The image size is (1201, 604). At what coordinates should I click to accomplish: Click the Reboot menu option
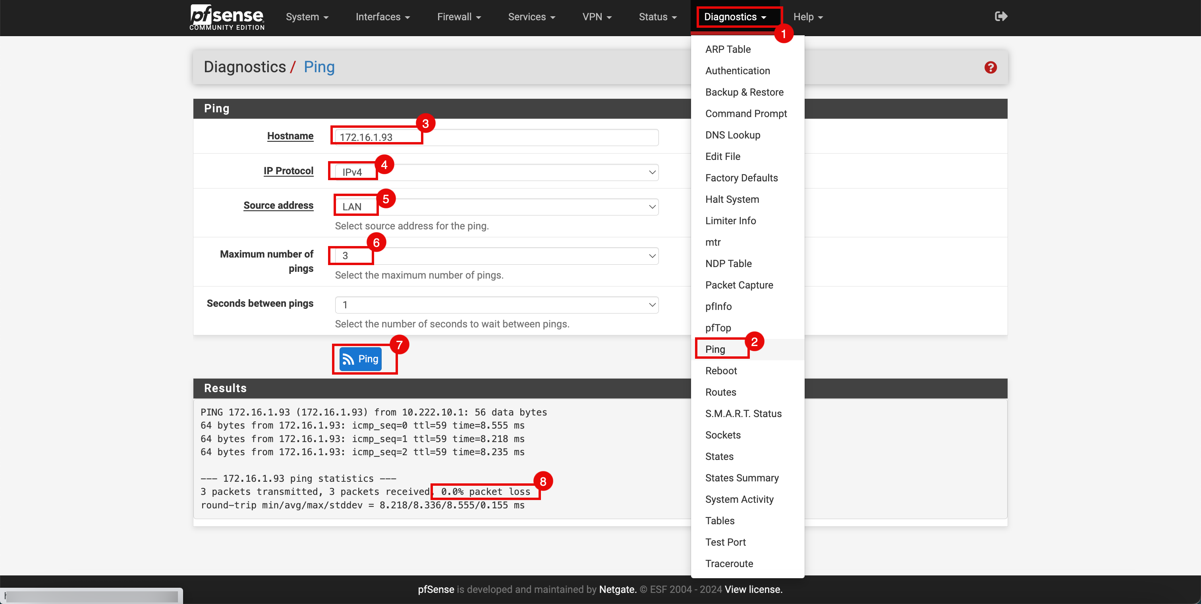tap(722, 371)
